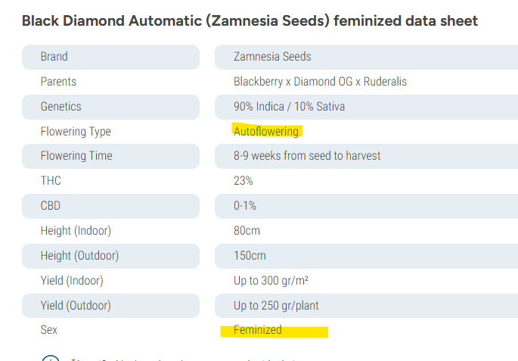
Task: Click the Up to 300 gr/m² value
Action: 271,280
